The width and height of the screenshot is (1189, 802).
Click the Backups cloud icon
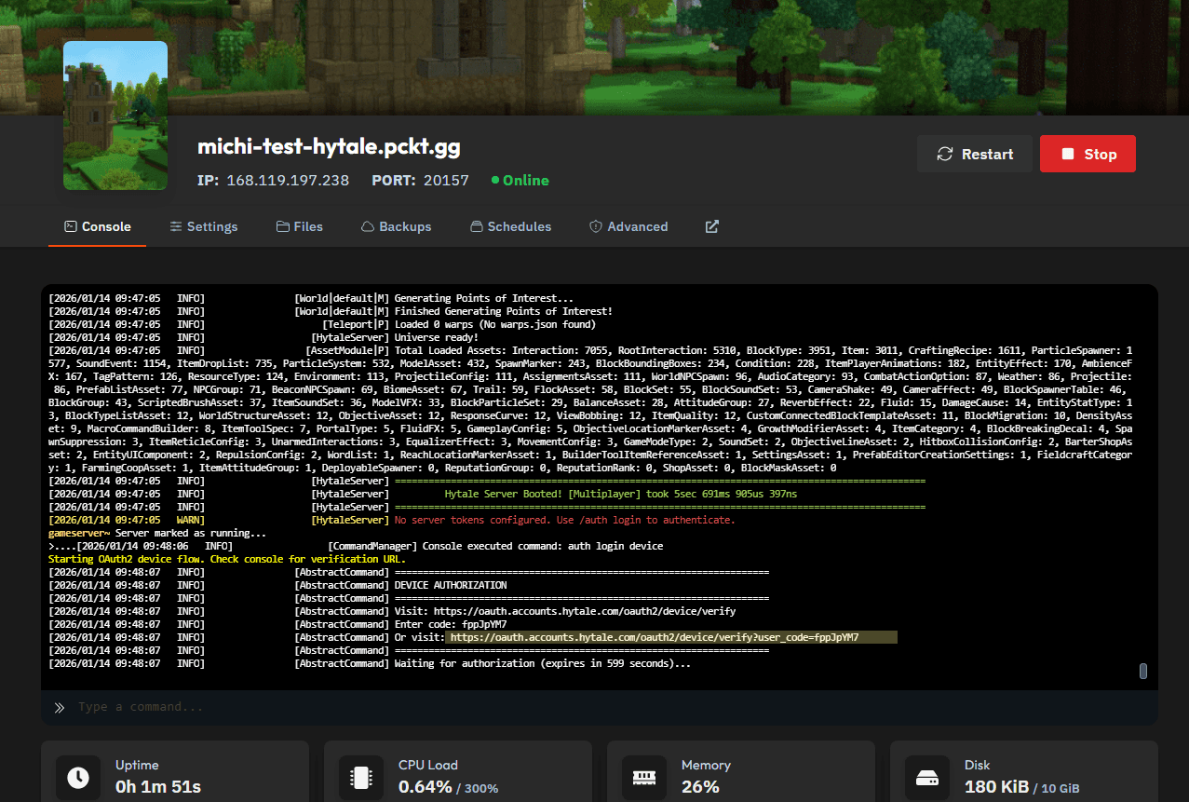click(367, 226)
